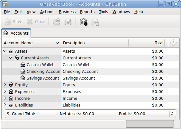Click the Description column header
This screenshot has height=129, width=181.
click(x=95, y=43)
